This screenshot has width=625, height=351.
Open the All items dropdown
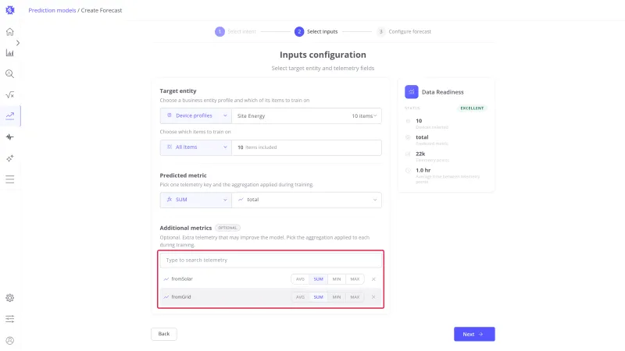(196, 147)
